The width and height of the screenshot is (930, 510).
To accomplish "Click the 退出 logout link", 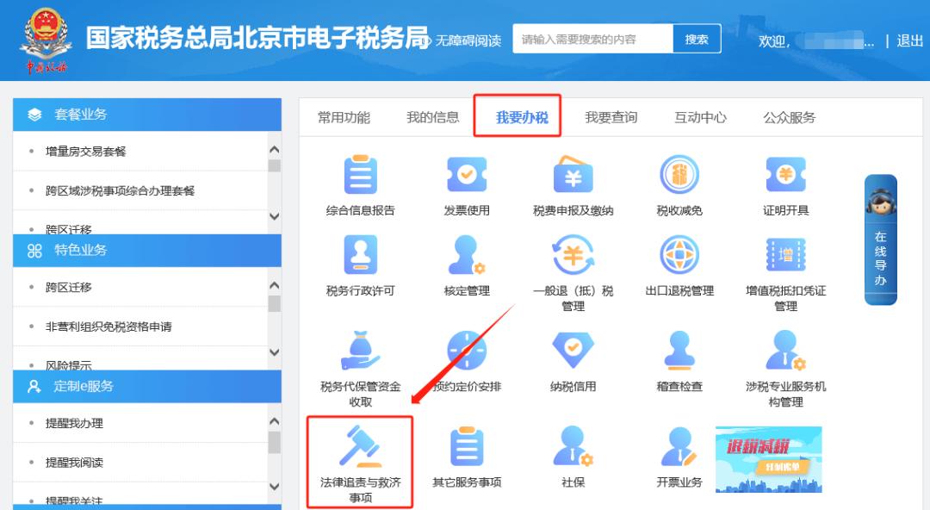I will click(908, 41).
